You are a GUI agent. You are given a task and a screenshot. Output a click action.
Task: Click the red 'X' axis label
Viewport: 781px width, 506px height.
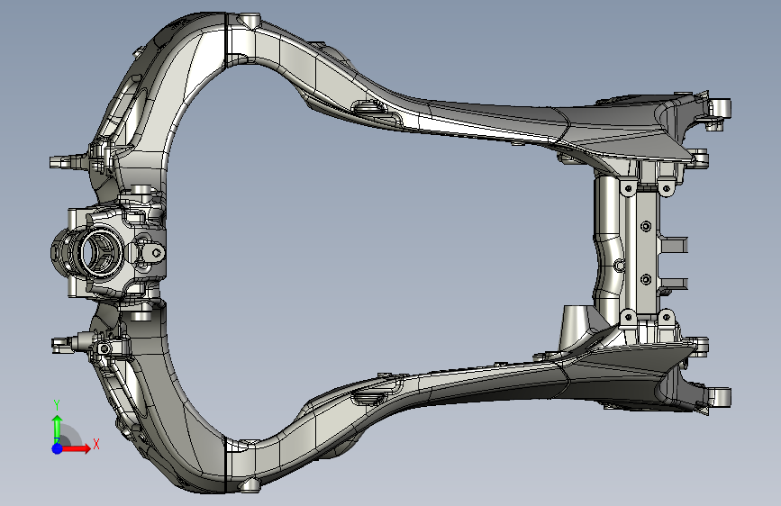pos(96,444)
